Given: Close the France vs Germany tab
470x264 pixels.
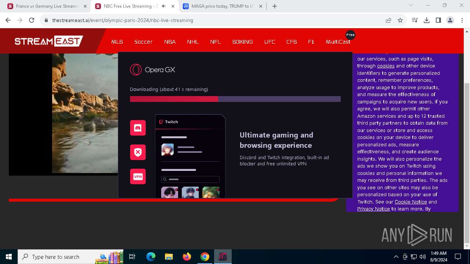Looking at the screenshot, I should (85, 6).
